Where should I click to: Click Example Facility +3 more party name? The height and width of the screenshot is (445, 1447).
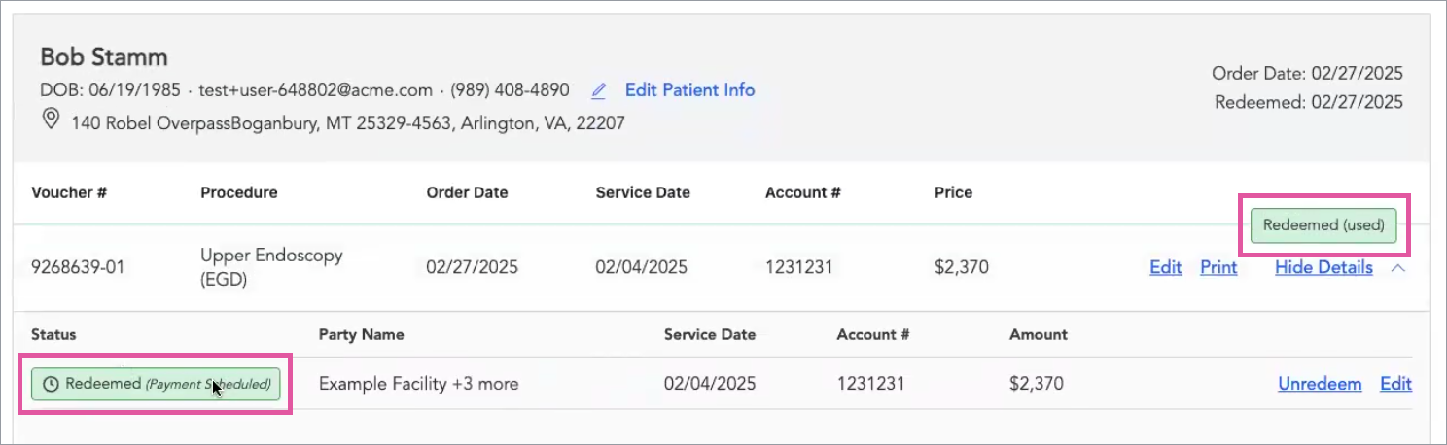tap(418, 384)
